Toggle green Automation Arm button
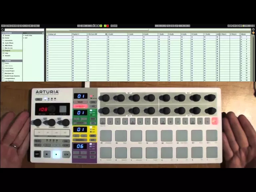This screenshot has width=256, height=192. (x=105, y=26)
